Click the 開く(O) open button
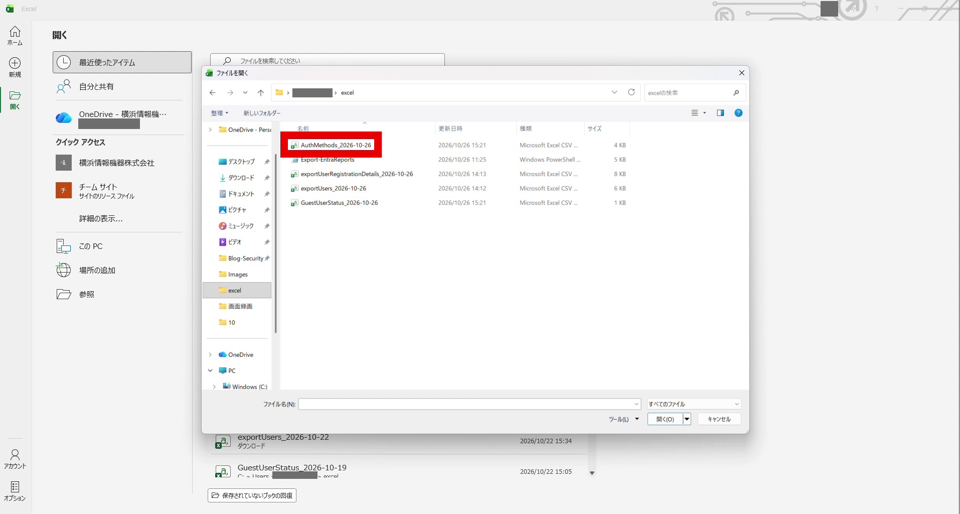 tap(665, 419)
